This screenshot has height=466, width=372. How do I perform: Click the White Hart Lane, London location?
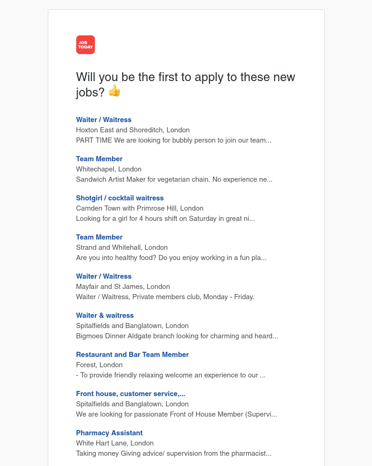pyautogui.click(x=114, y=443)
